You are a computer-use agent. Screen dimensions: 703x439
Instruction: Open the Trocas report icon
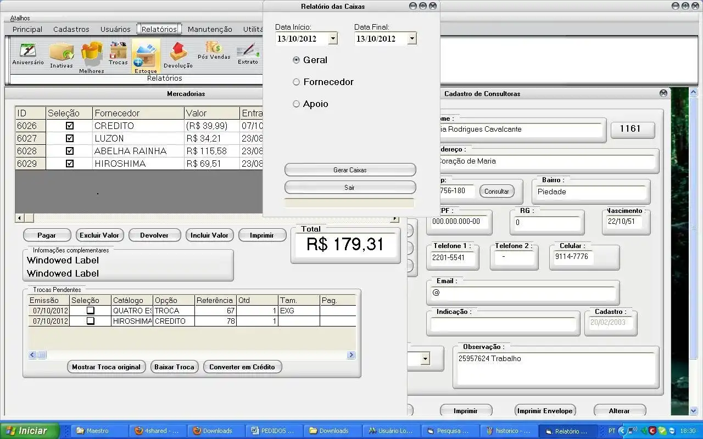[x=118, y=54]
